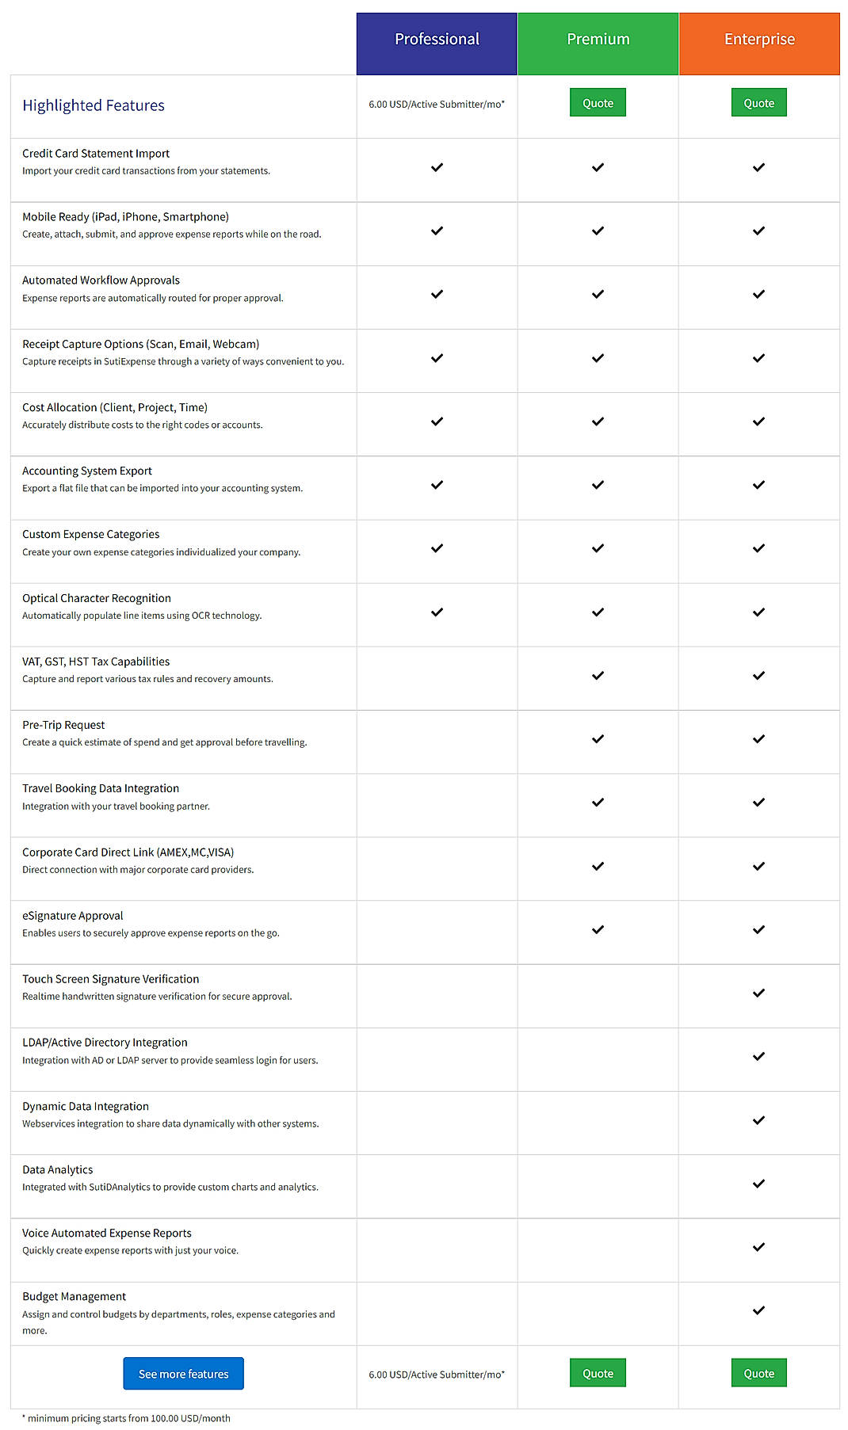Click the top Quote button under Enterprise
The width and height of the screenshot is (848, 1430).
pos(758,102)
